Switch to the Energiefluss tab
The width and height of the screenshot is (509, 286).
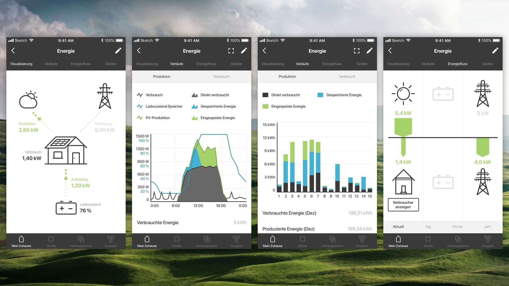457,64
